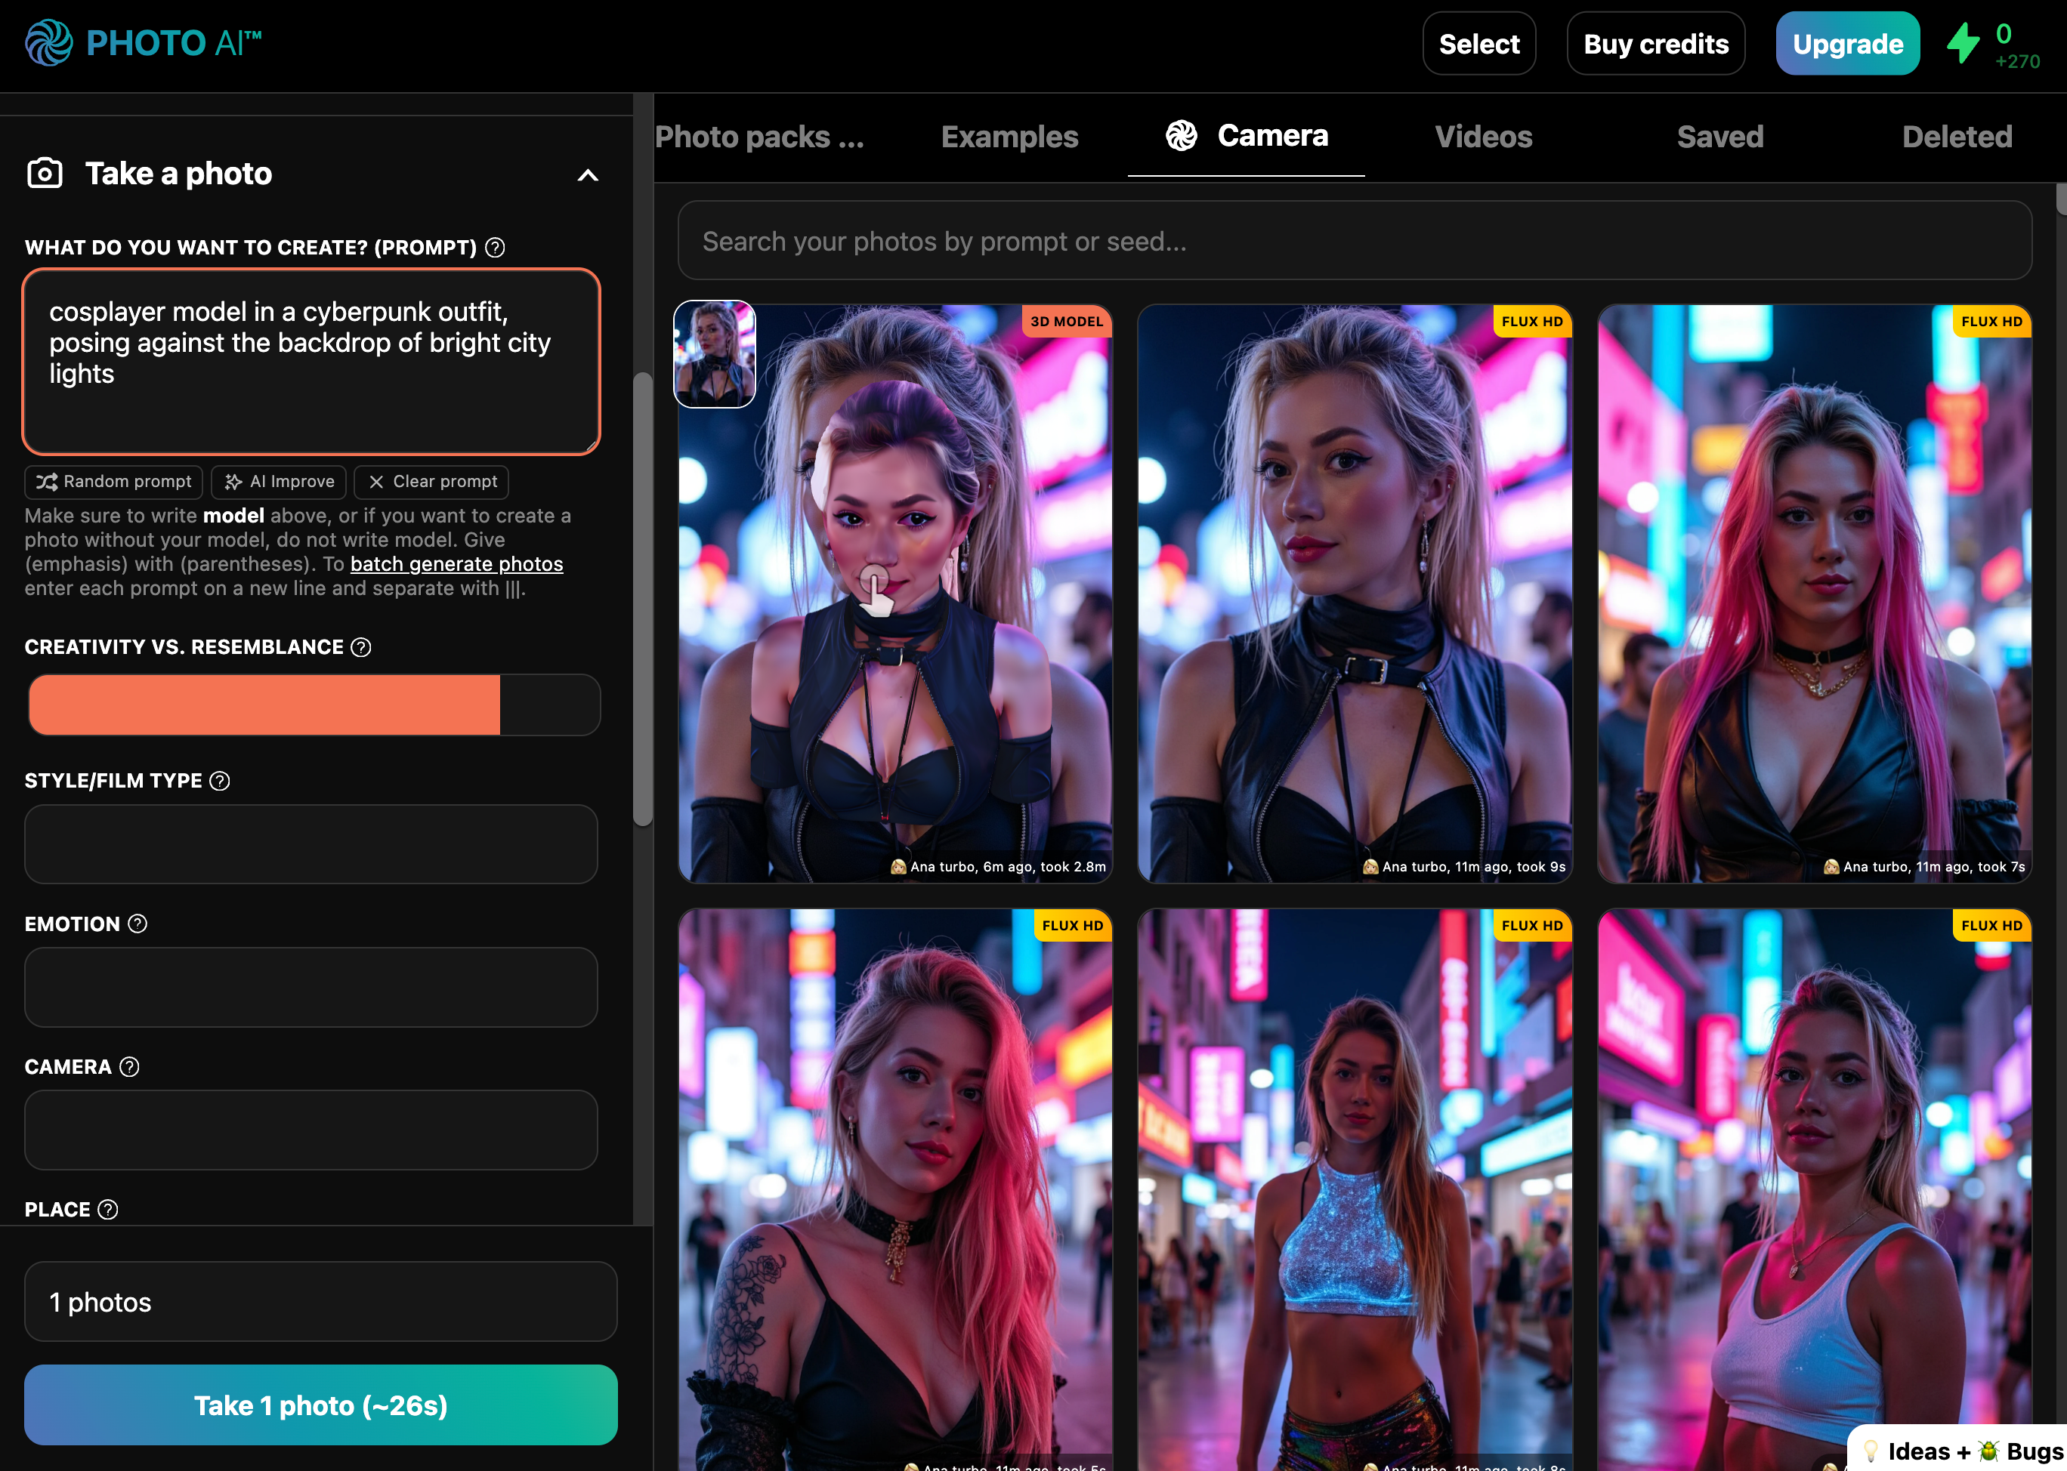
Task: Click the Camera field help icon
Action: click(130, 1067)
